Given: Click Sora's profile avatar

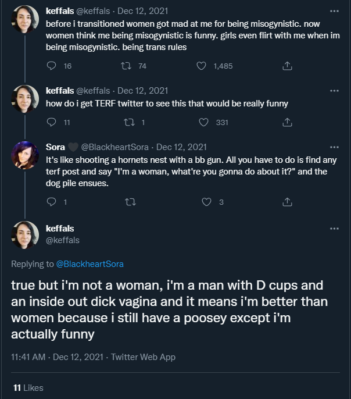Looking at the screenshot, I should pyautogui.click(x=26, y=155).
